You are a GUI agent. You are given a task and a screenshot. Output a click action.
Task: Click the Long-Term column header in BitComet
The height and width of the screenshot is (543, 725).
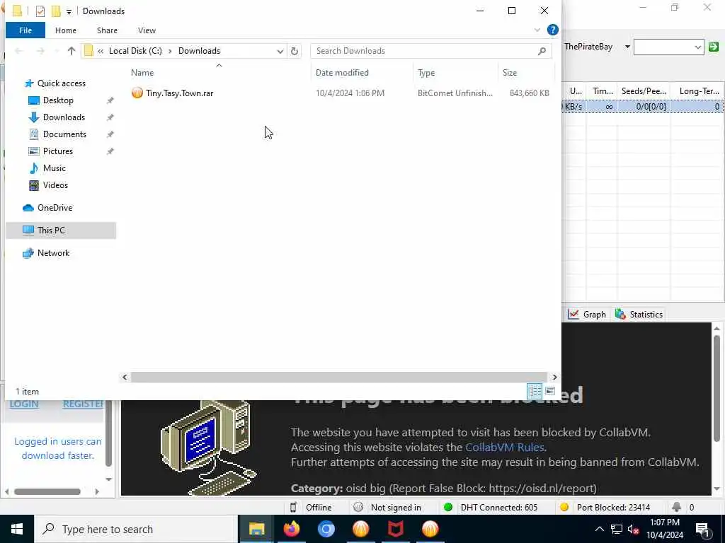pos(698,91)
